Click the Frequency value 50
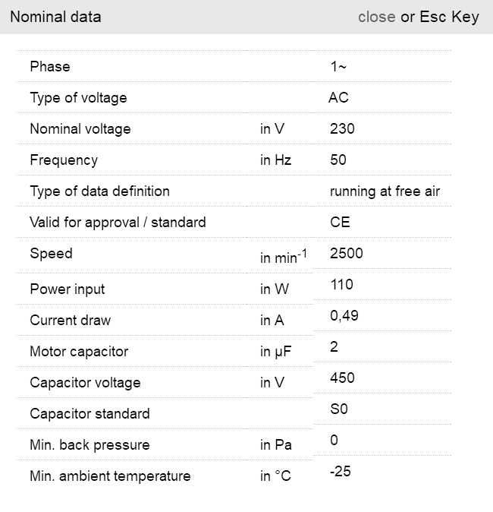The height and width of the screenshot is (512, 493). 338,160
